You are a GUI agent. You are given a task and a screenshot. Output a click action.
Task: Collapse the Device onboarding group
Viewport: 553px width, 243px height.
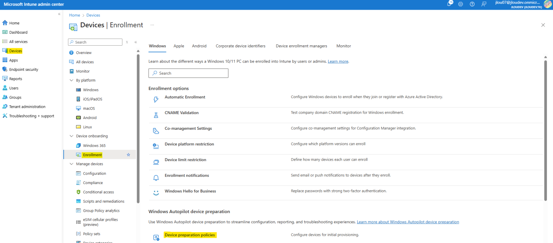71,136
